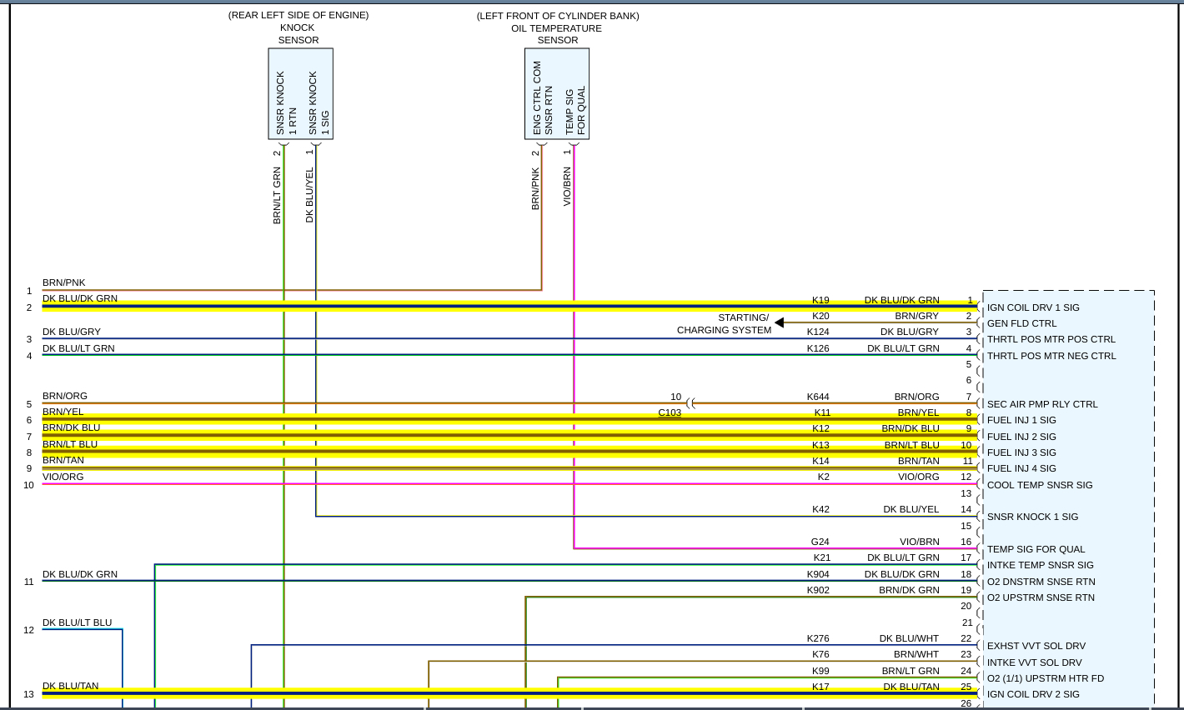Select the "(LEFT FRONT OF CYLINDER BANK)" location note
The width and height of the screenshot is (1184, 710).
[558, 16]
